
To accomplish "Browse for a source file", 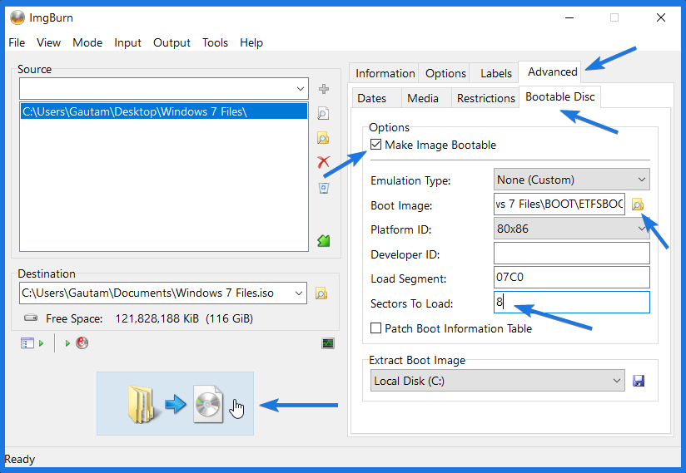I will pos(323,114).
